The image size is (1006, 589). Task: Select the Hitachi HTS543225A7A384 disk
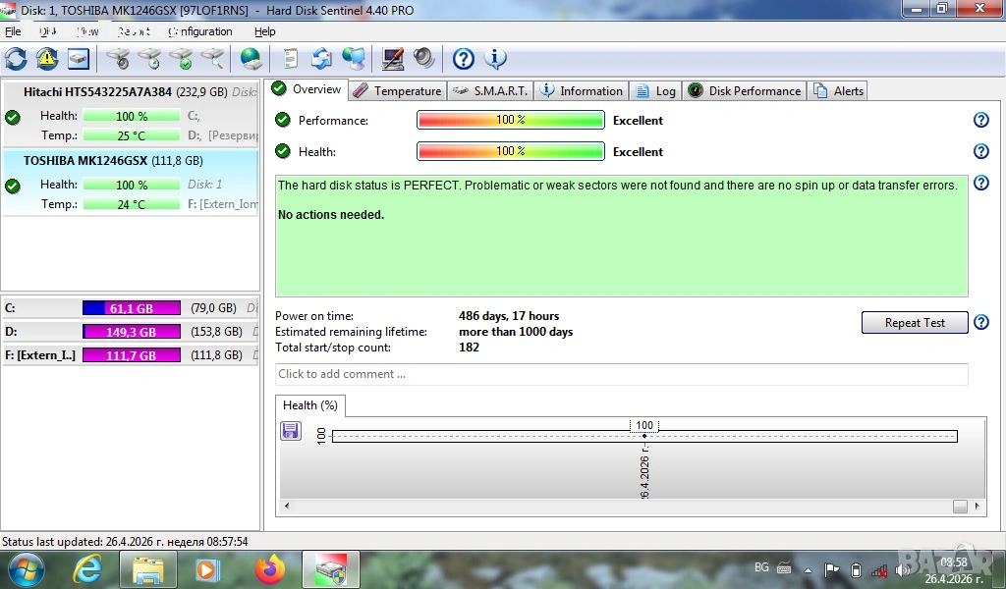pos(98,91)
